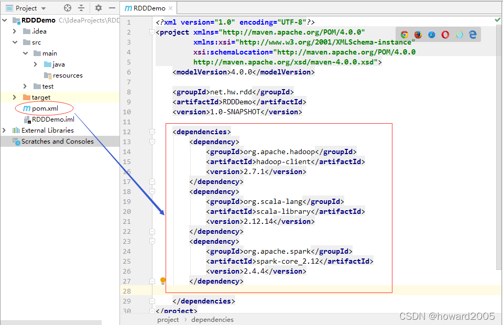Fold the dependencies block at line 12
503x325 pixels.
coord(152,132)
